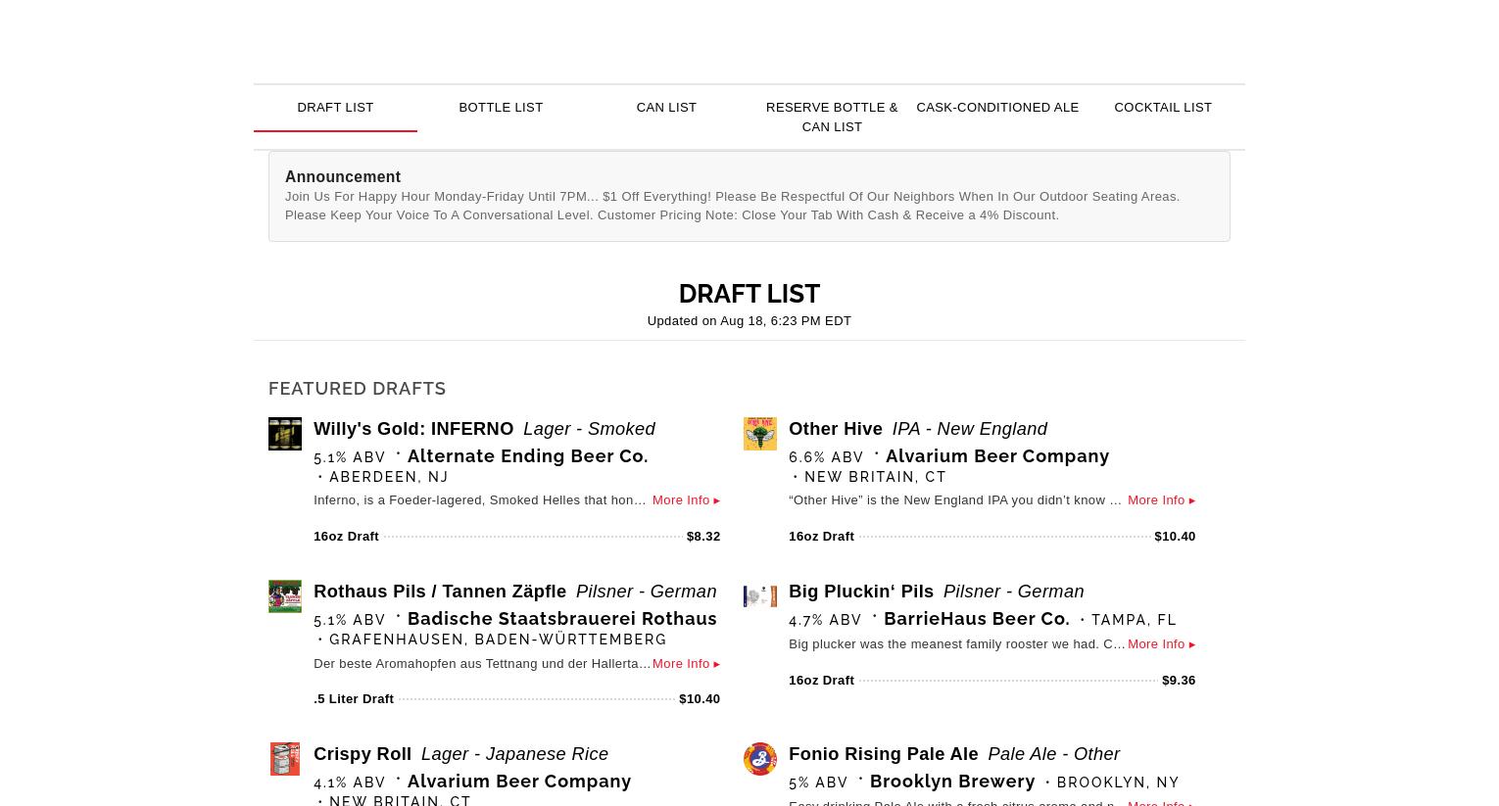This screenshot has width=1499, height=806.
Task: Click the Aberdeen, NJ location text
Action: [x=389, y=477]
